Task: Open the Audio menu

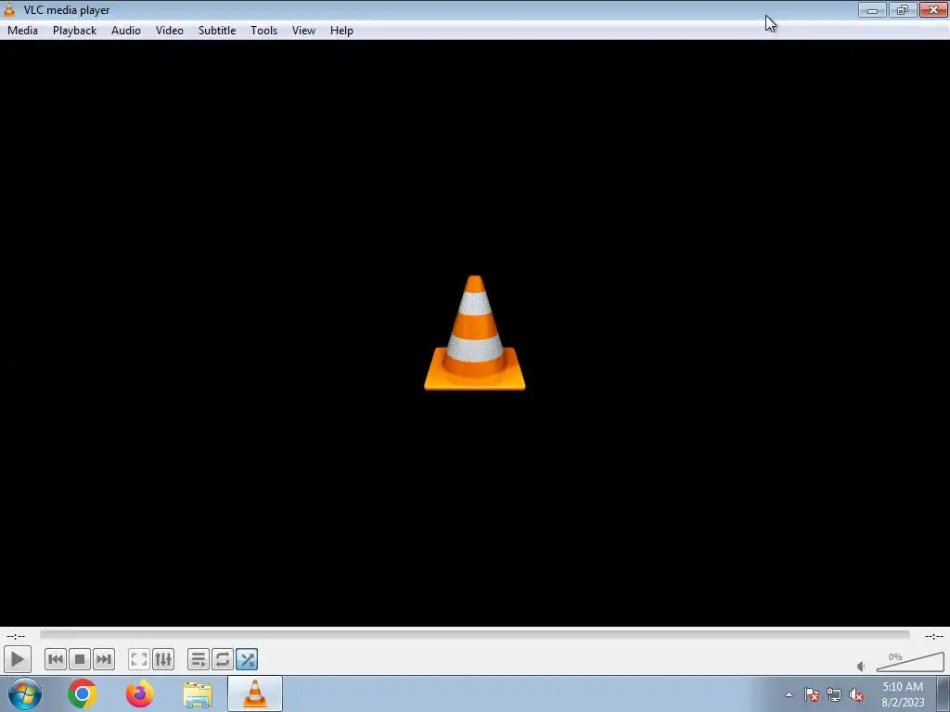Action: click(126, 31)
